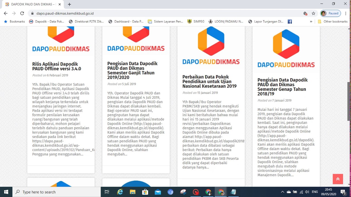Click the battery status tray icon

[x=295, y=192]
